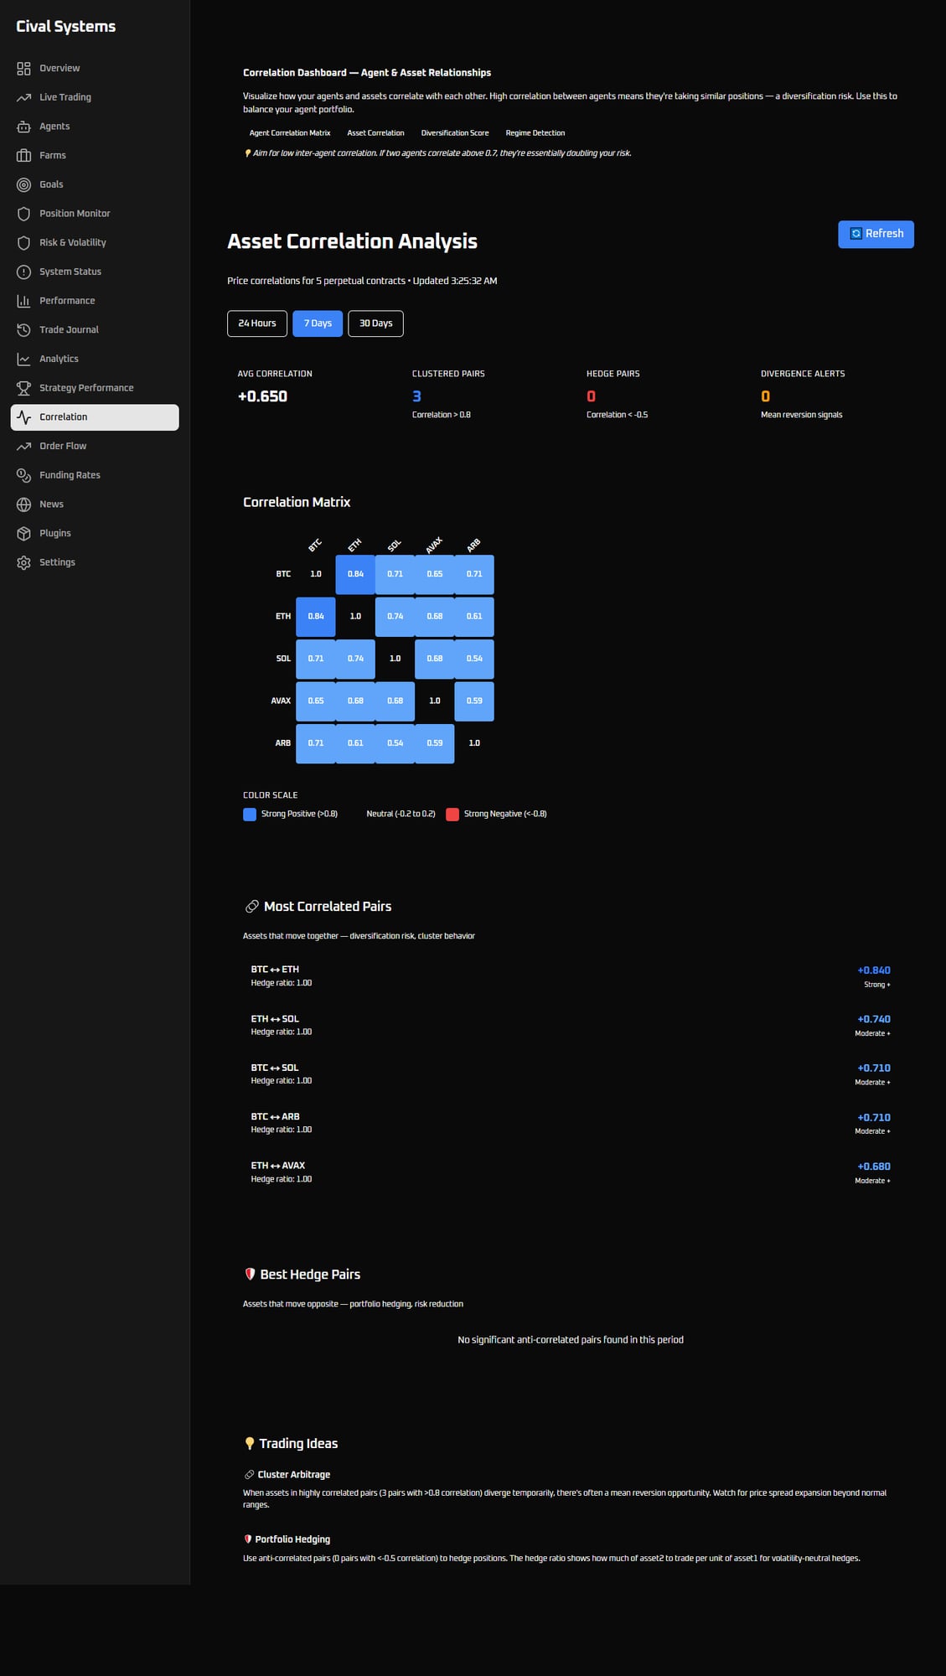Switch timeframe to 24 Hours

[256, 323]
